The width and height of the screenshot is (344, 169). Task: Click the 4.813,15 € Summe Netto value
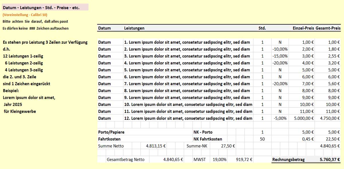[156, 146]
